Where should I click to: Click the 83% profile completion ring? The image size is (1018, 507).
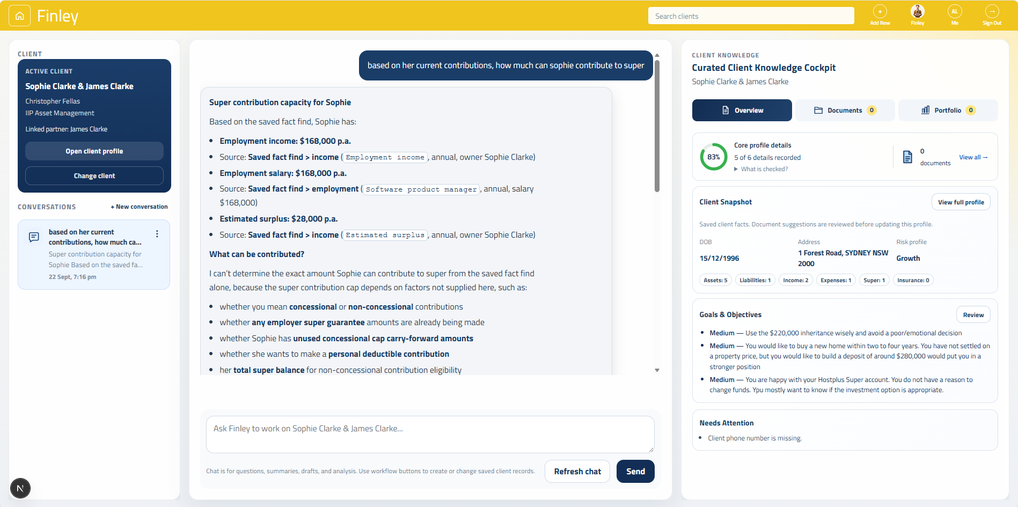click(714, 157)
